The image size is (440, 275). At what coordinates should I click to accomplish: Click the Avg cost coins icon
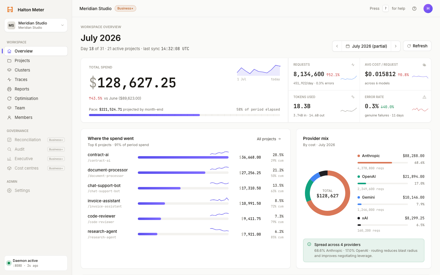click(424, 65)
